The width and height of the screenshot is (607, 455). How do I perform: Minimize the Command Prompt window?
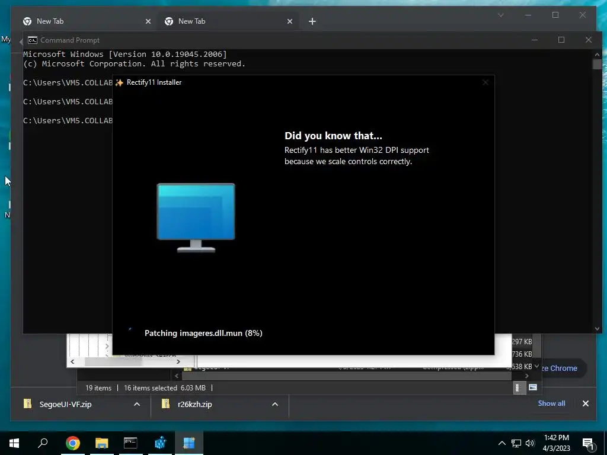pos(535,40)
